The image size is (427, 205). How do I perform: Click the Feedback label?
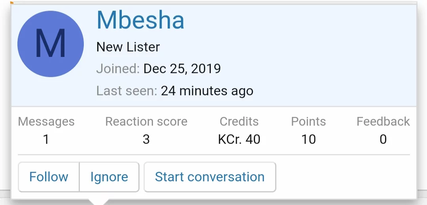tap(383, 122)
